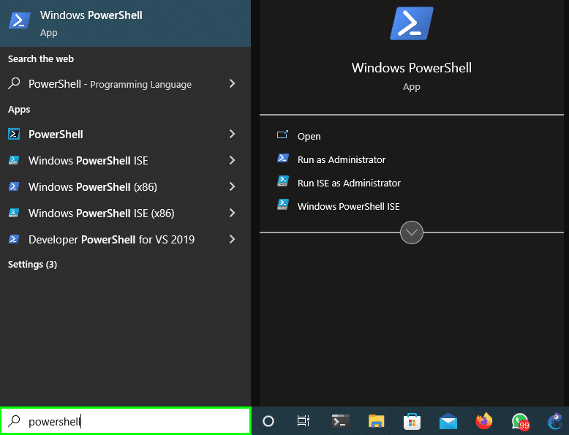Click the Windows PowerShell title in preview pane

[x=412, y=68]
